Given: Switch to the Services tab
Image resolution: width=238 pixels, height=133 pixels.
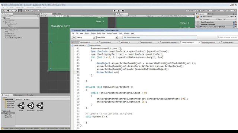Looking at the screenshot, I should [211, 14].
